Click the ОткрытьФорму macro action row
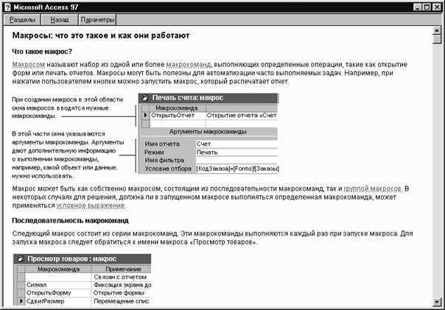 tap(58, 293)
